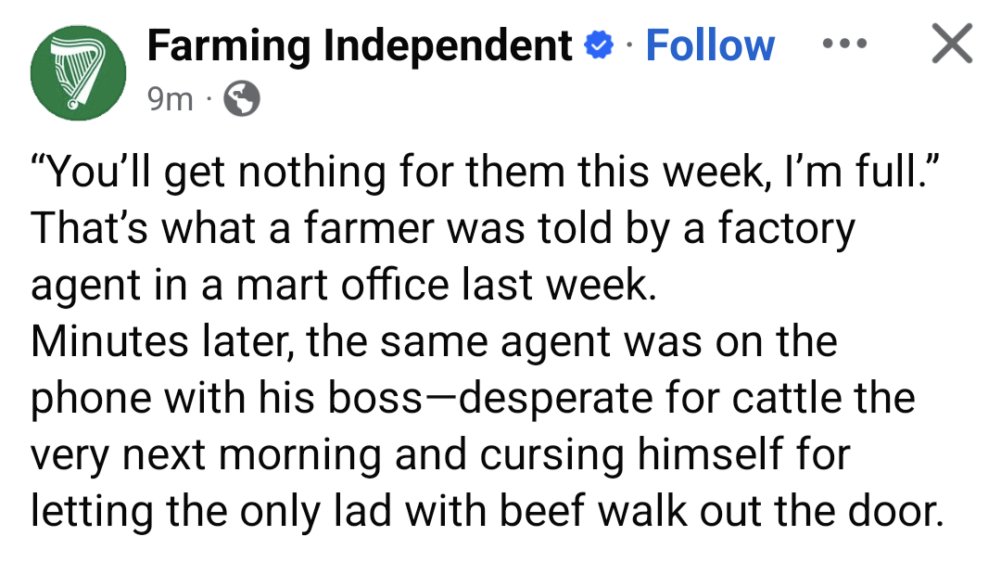The image size is (1001, 587).
Task: Follow the Farming Independent page
Action: tap(709, 45)
